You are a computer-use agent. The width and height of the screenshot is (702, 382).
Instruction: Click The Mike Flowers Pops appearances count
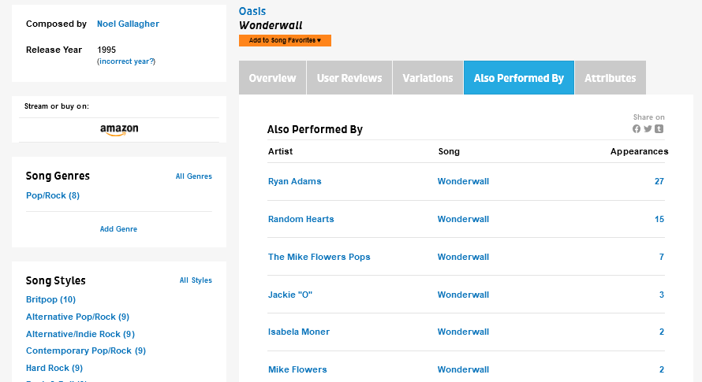(x=661, y=257)
